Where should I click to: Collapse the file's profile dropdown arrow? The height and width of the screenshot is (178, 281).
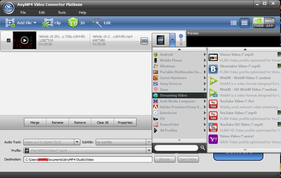point(172,40)
